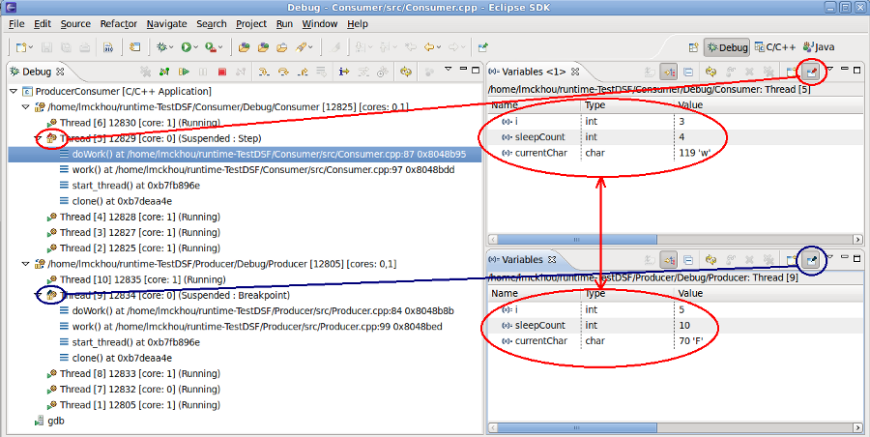Open Variables <1> view menu triangle

pyautogui.click(x=830, y=70)
